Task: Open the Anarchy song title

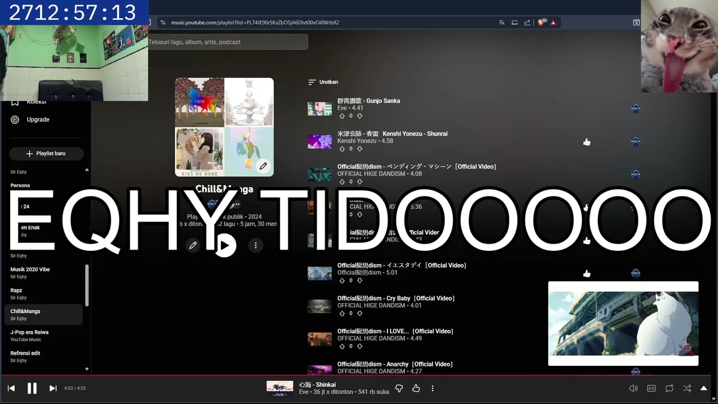Action: [395, 364]
